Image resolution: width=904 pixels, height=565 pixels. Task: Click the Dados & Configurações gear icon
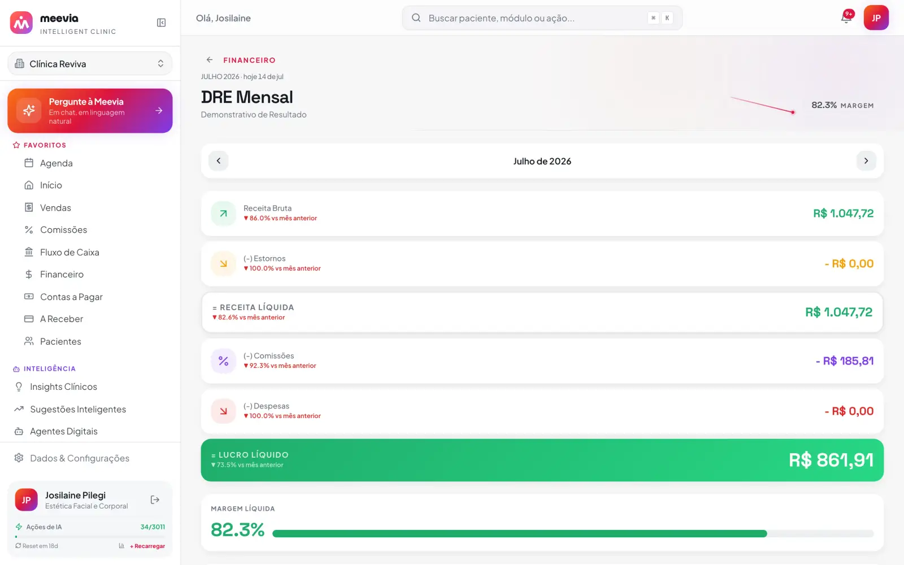tap(19, 458)
